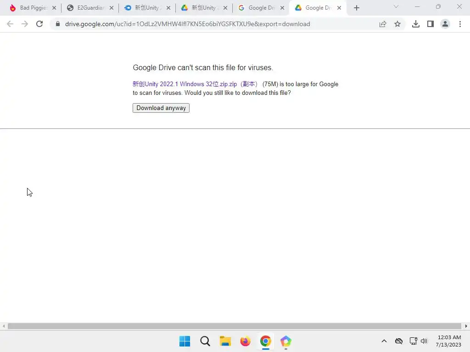
Task: Go back to the previous page
Action: point(10,24)
